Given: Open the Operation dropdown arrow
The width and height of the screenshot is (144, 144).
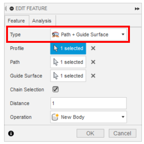Looking at the screenshot, I should click(x=123, y=117).
